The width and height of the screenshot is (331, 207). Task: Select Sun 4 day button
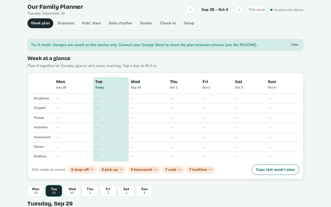pos(144,191)
